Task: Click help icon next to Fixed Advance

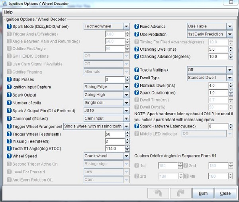Action: coord(137,27)
